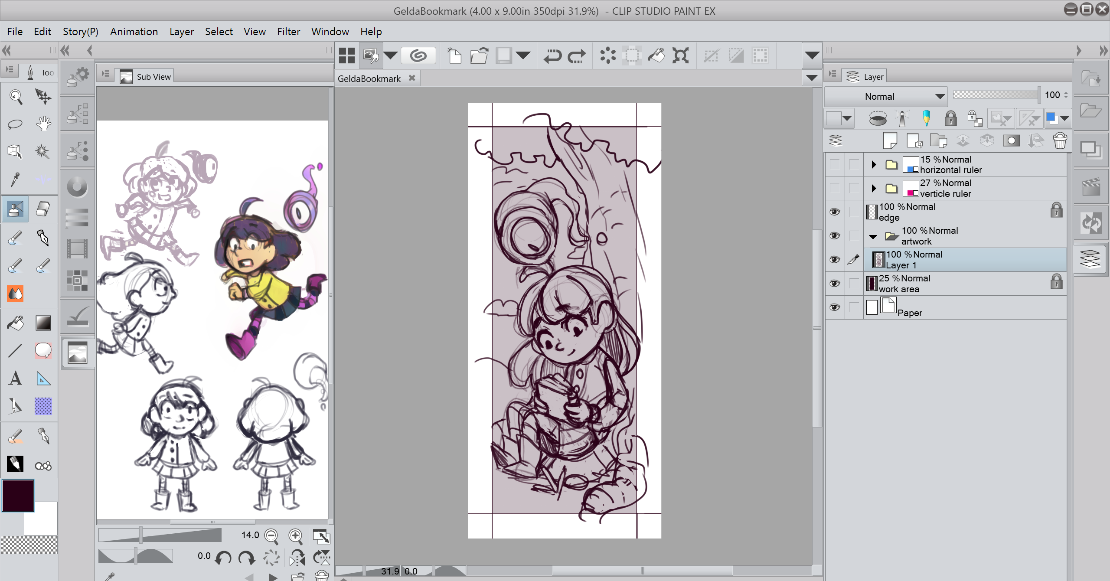The width and height of the screenshot is (1110, 581).
Task: Open dropdown beside the command bar icon
Action: (x=390, y=55)
